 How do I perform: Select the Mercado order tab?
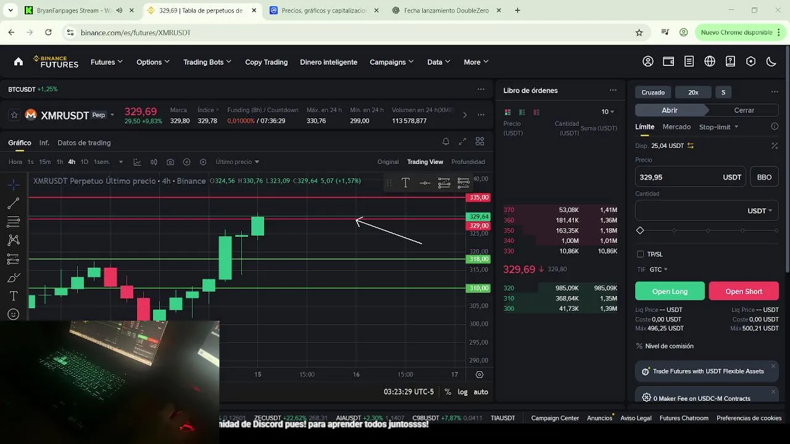pyautogui.click(x=676, y=126)
